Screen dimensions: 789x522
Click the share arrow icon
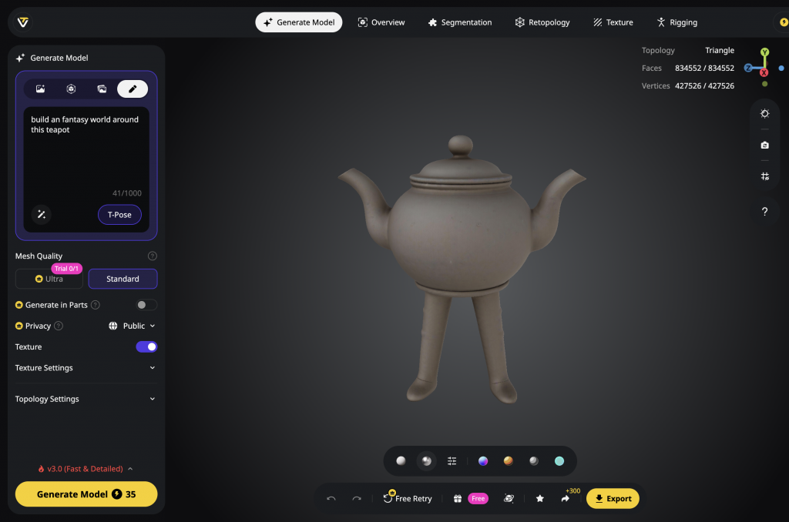tap(565, 499)
